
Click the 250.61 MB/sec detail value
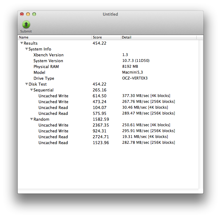tap(146, 125)
